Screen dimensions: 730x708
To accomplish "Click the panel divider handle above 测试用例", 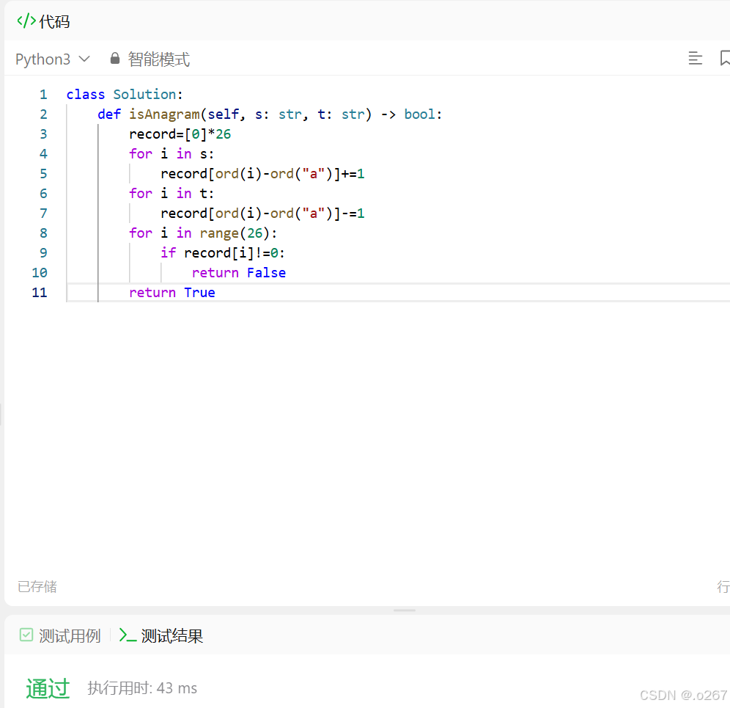I will (404, 610).
